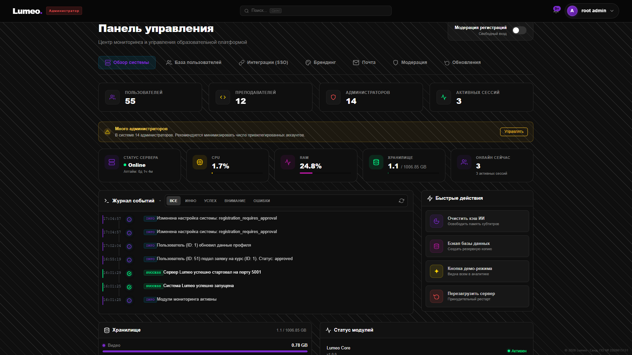Click the Статус модулей pulse icon
This screenshot has width=632, height=355.
point(328,330)
